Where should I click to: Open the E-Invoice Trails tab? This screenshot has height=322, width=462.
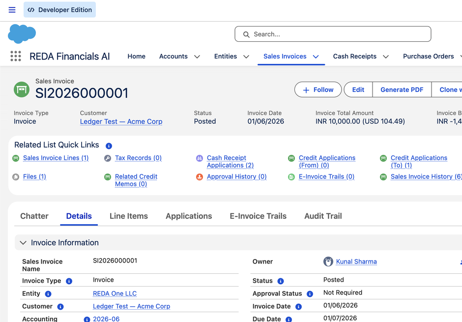(x=258, y=216)
